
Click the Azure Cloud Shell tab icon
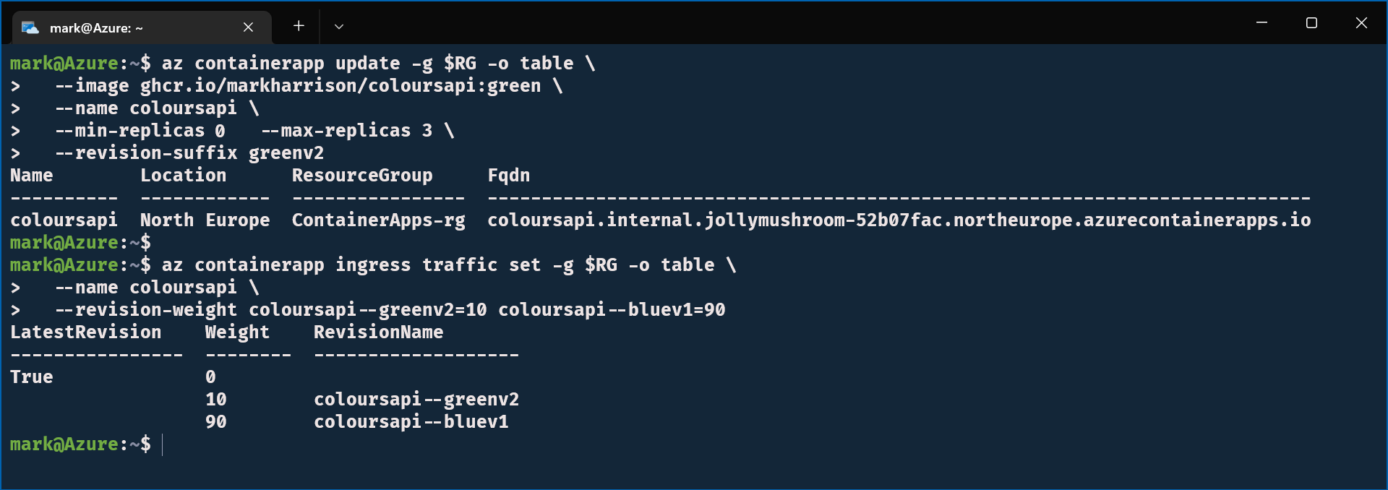pyautogui.click(x=30, y=27)
